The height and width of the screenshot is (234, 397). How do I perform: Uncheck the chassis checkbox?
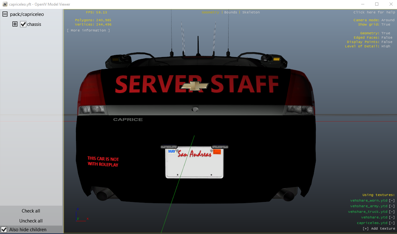[x=23, y=24]
